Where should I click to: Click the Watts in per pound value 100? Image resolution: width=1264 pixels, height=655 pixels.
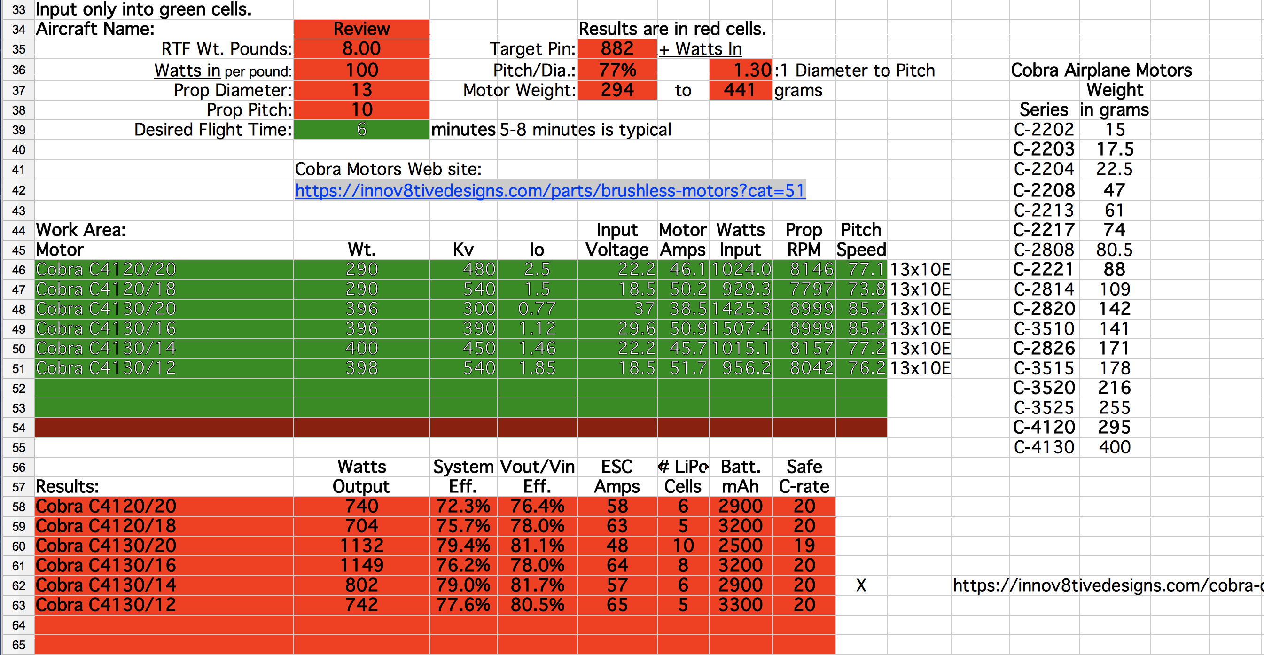(362, 70)
